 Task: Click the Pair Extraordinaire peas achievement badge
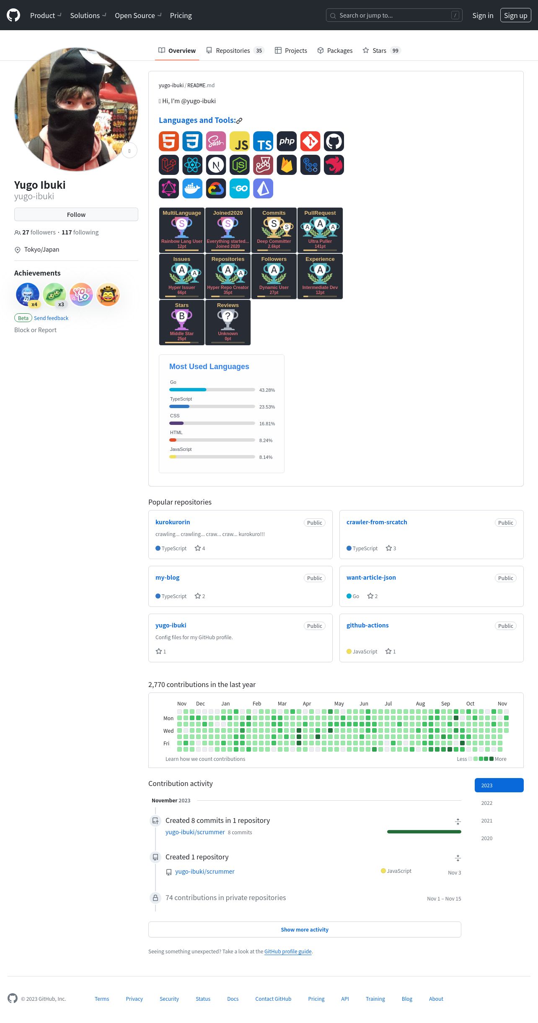tap(54, 294)
